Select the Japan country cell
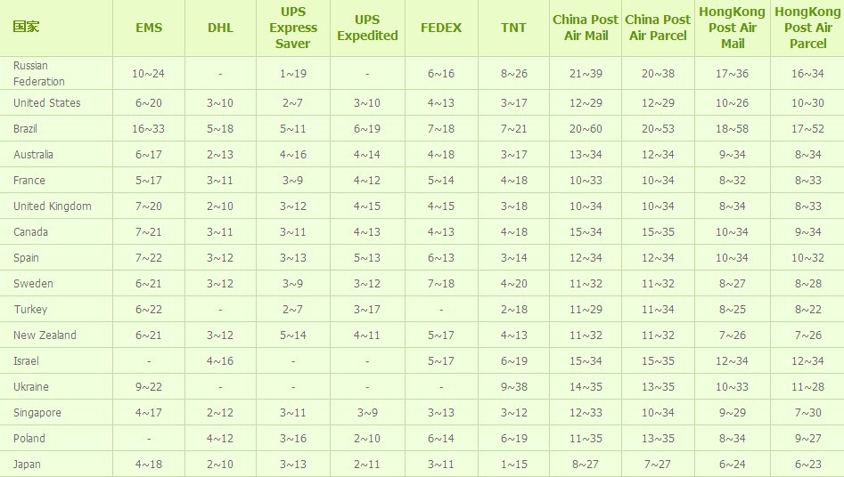This screenshot has height=477, width=844. pos(27,465)
